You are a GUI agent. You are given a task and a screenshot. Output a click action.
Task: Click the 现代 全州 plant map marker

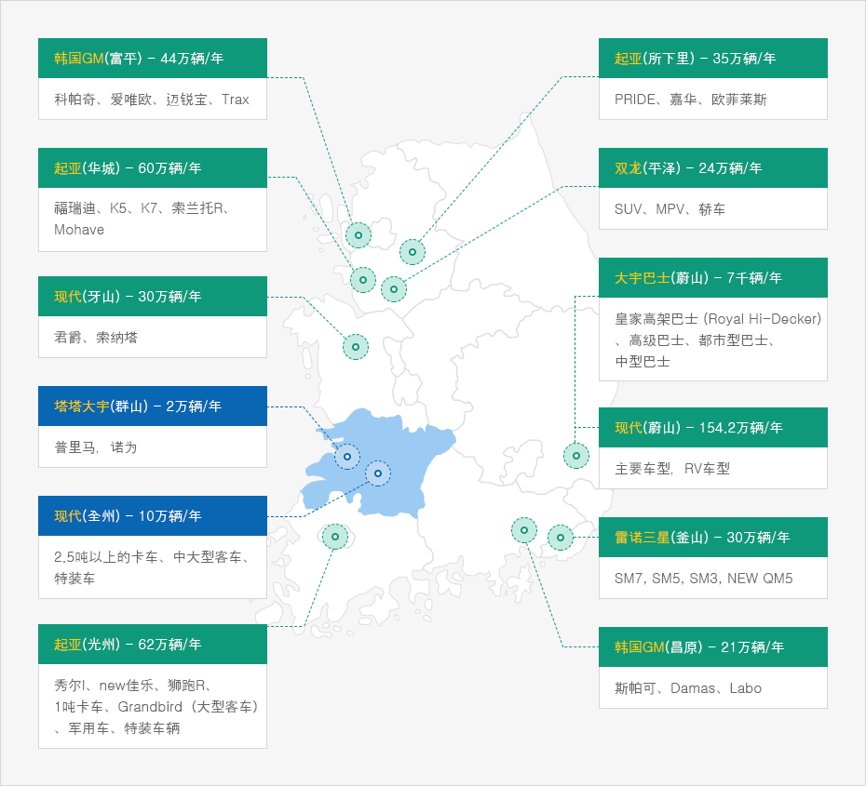[x=378, y=473]
